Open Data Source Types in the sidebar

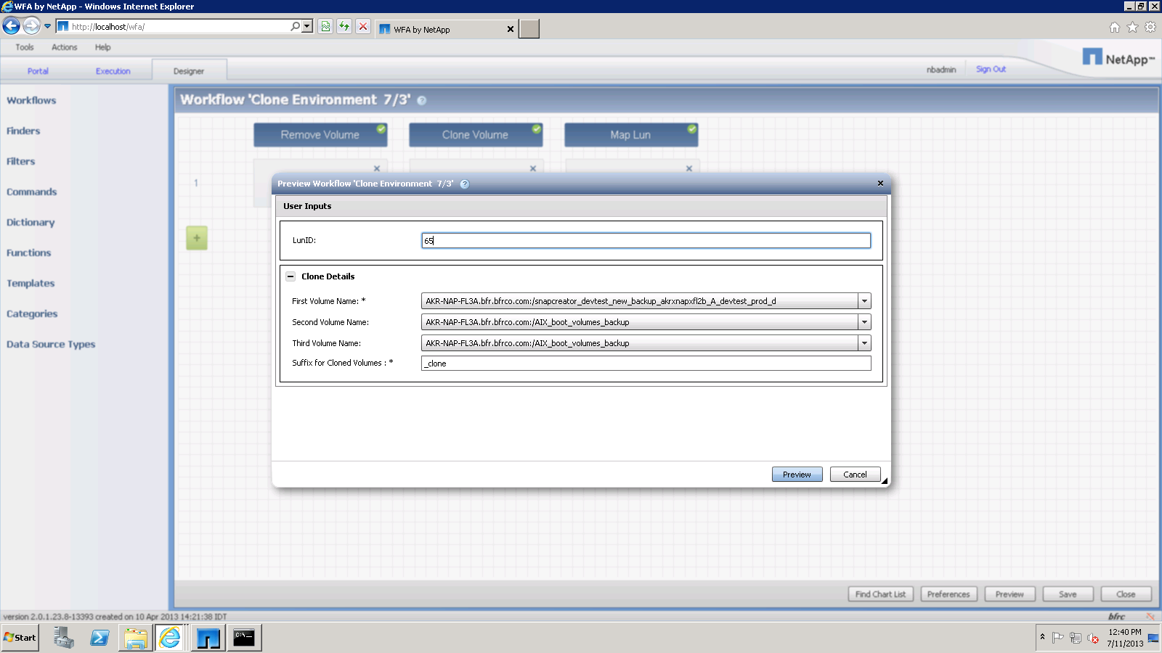[x=51, y=345]
